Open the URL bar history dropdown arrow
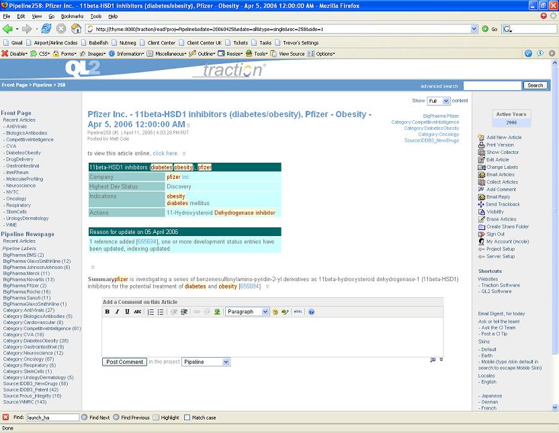 [474, 29]
